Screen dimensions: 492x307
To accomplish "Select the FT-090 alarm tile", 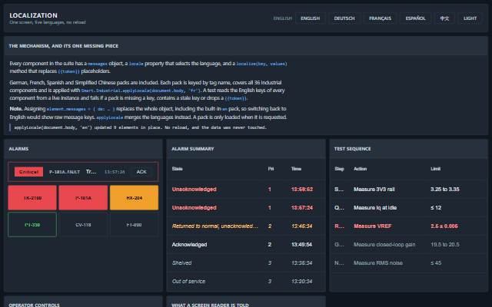I will click(x=134, y=225).
